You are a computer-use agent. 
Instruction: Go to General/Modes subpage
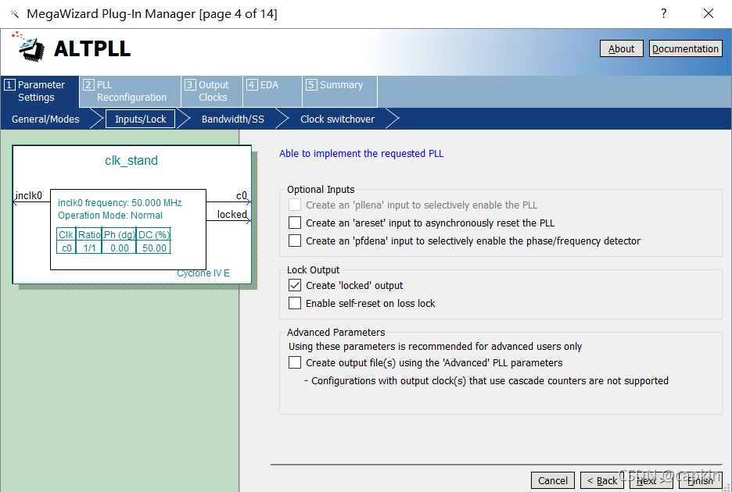tap(45, 119)
